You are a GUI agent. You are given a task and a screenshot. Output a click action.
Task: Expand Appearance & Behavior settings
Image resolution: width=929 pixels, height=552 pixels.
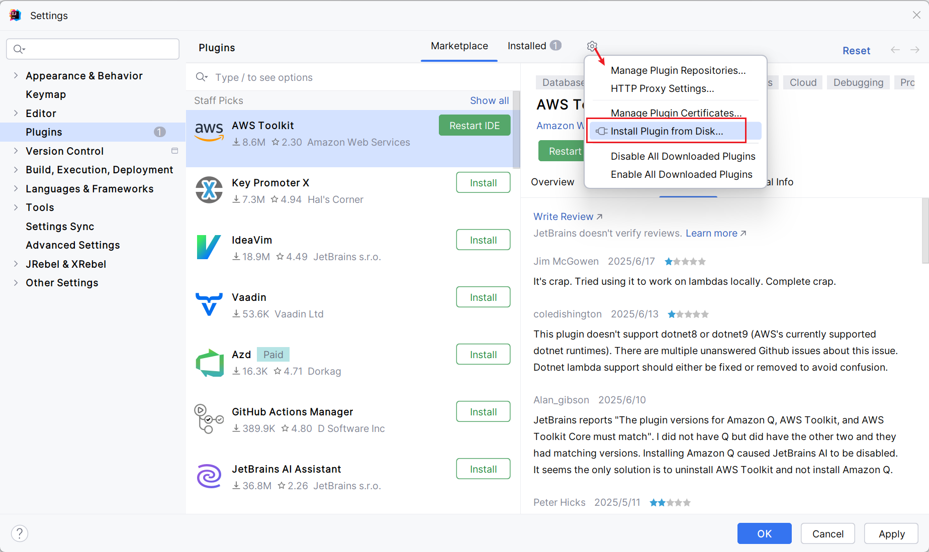coord(16,75)
